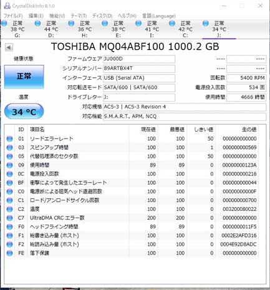Select disk G: status orb
Viewport: 270px width, 290px height.
pos(4,23)
